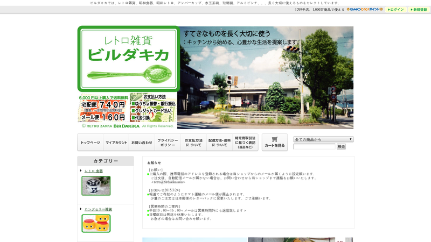Open the ロングセラー雑貨 category link
Viewport: 431px width, 242px height.
tap(98, 209)
